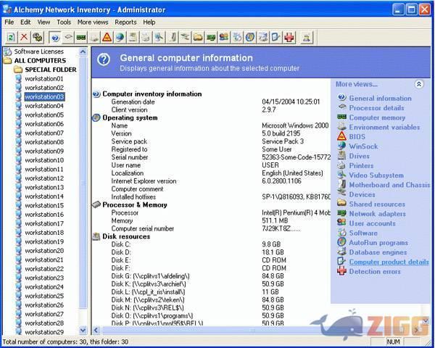Click the Motherboard and Chassis toolbar icon
435x348 pixels.
coord(172,37)
